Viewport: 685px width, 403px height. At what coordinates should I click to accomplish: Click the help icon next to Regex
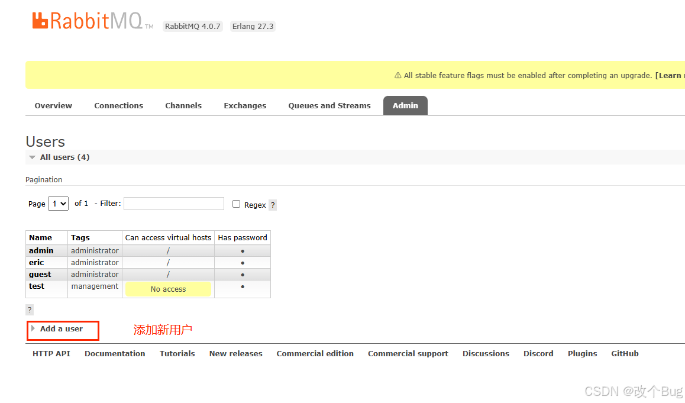tap(272, 204)
